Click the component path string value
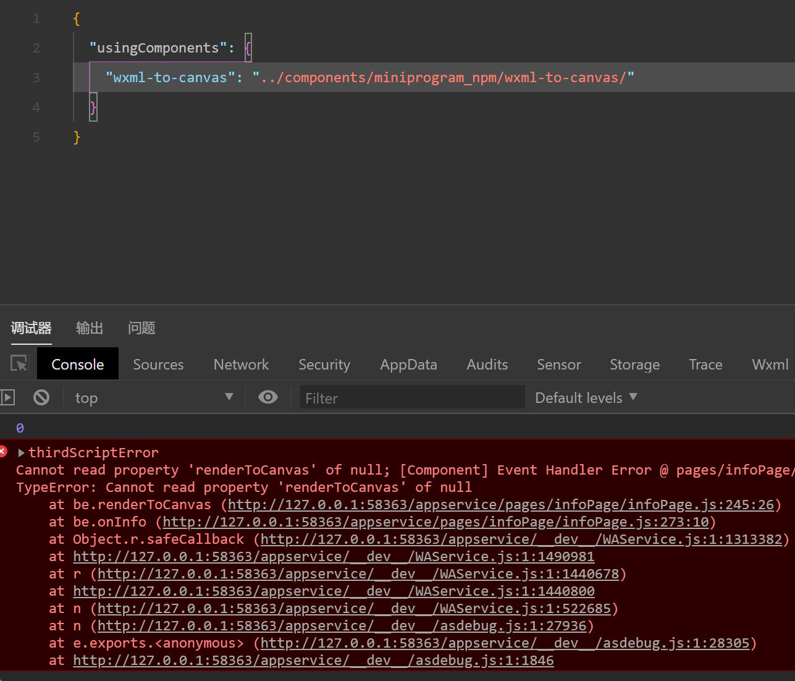Viewport: 795px width, 681px height. coord(443,78)
